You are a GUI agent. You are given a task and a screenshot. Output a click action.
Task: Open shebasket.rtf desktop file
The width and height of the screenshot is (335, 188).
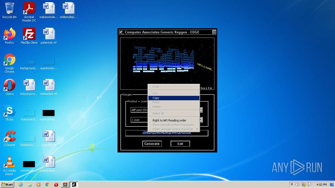tap(49, 87)
